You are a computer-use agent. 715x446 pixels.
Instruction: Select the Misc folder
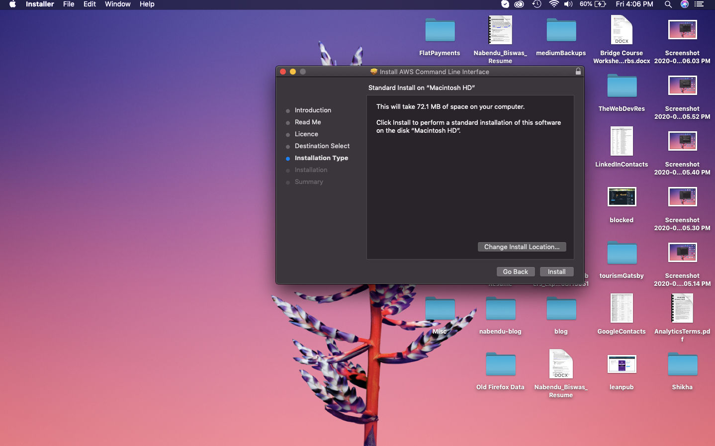point(440,309)
